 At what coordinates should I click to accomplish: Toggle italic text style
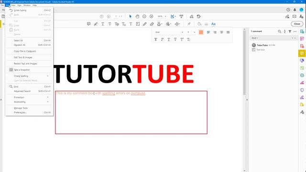point(162,39)
